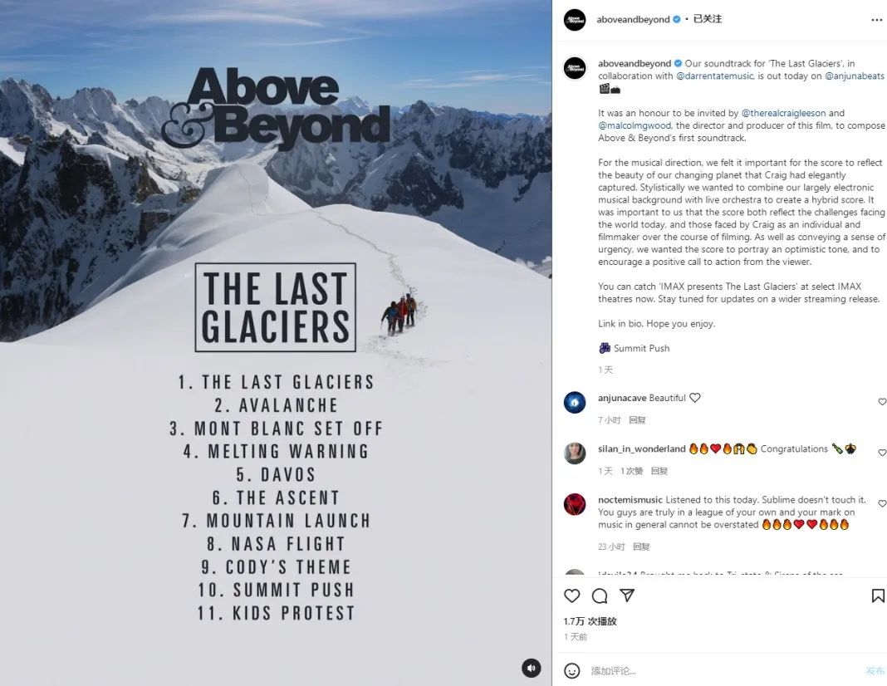The image size is (887, 686).
Task: Open the comment bubble icon
Action: [600, 595]
